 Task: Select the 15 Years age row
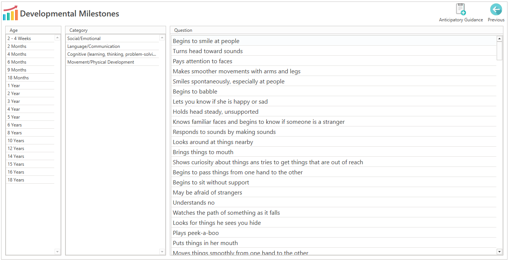pos(30,164)
